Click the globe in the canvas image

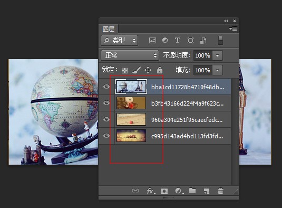(64, 101)
